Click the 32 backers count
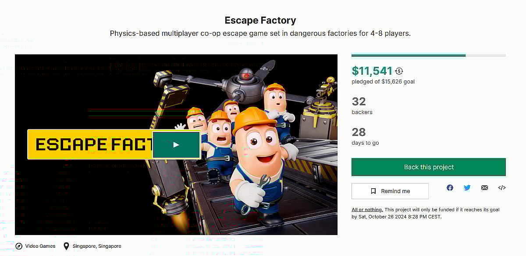 click(359, 102)
